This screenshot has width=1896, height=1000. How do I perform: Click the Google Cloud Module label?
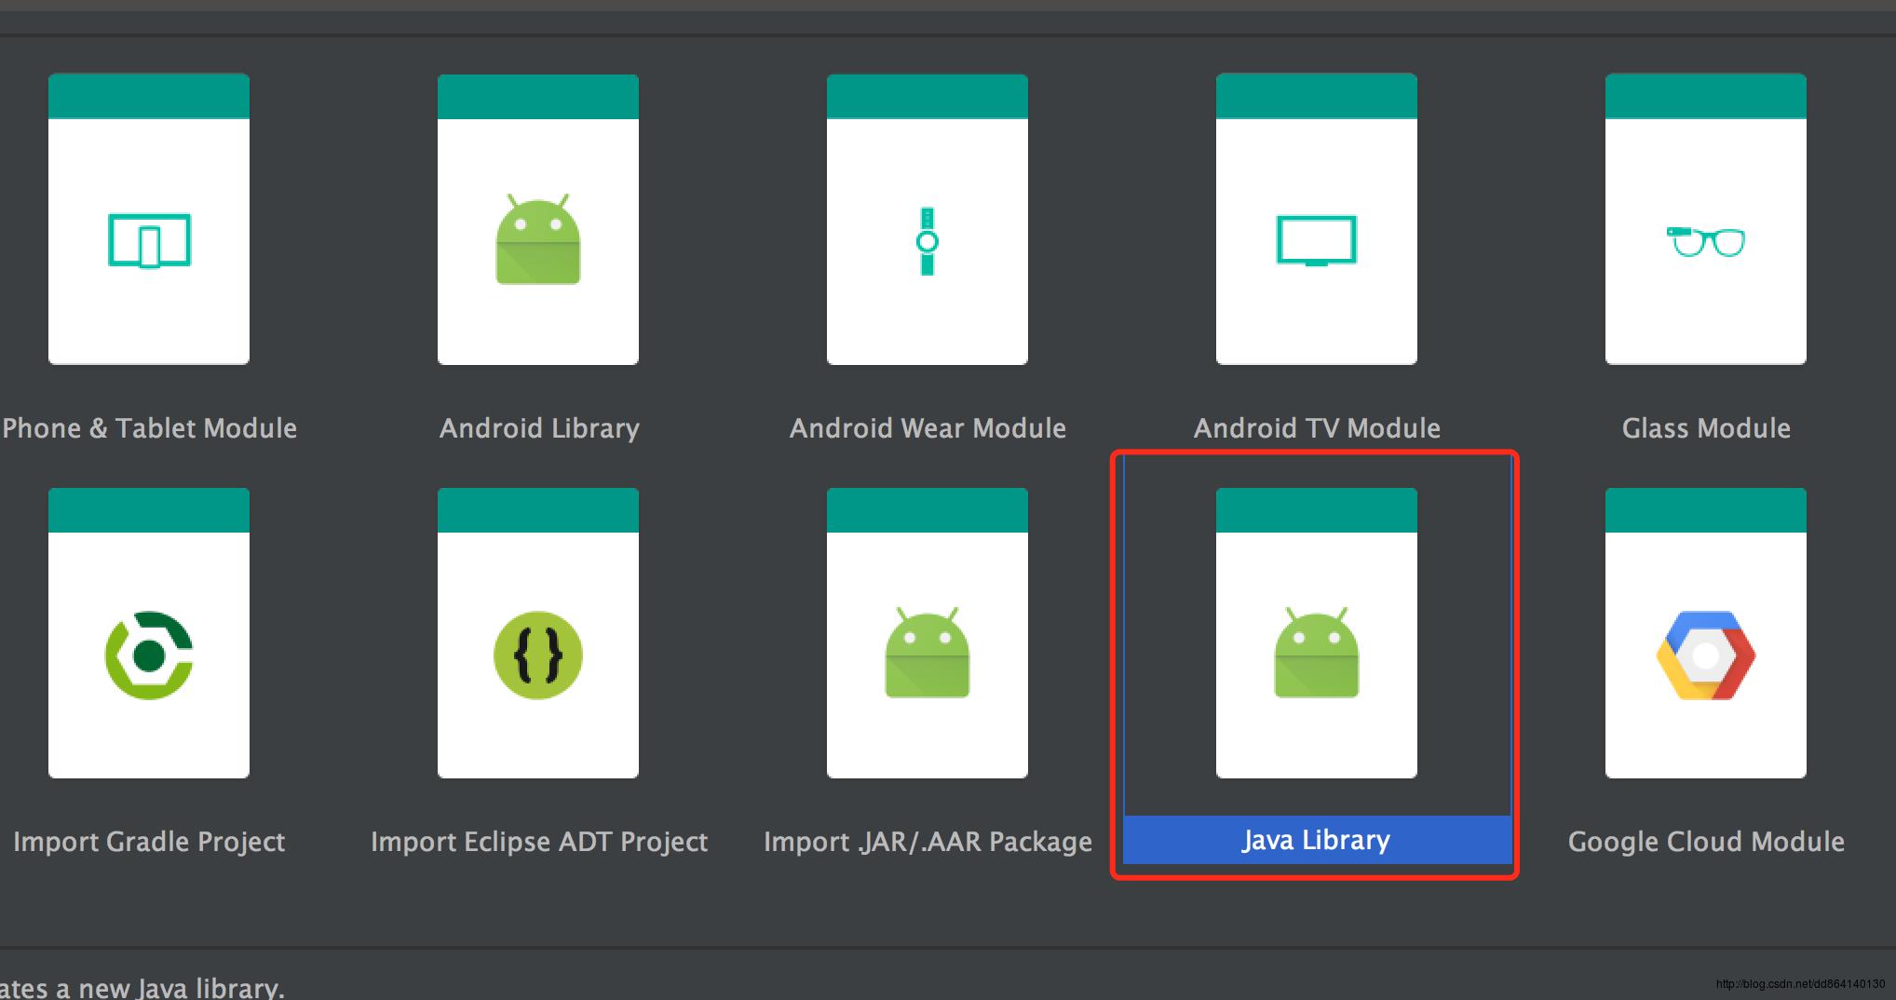click(x=1706, y=842)
